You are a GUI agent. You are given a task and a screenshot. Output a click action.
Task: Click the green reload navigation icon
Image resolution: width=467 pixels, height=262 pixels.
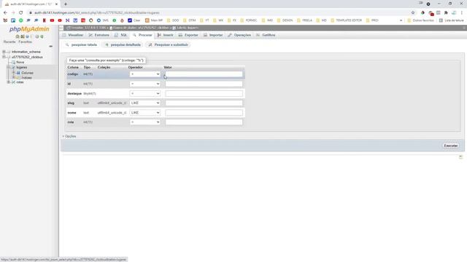(42, 36)
